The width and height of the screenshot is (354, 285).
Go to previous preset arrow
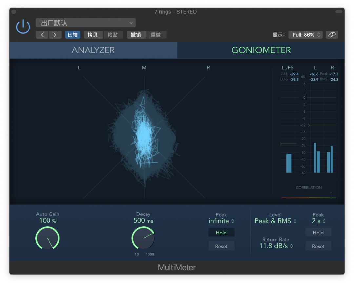click(x=42, y=35)
